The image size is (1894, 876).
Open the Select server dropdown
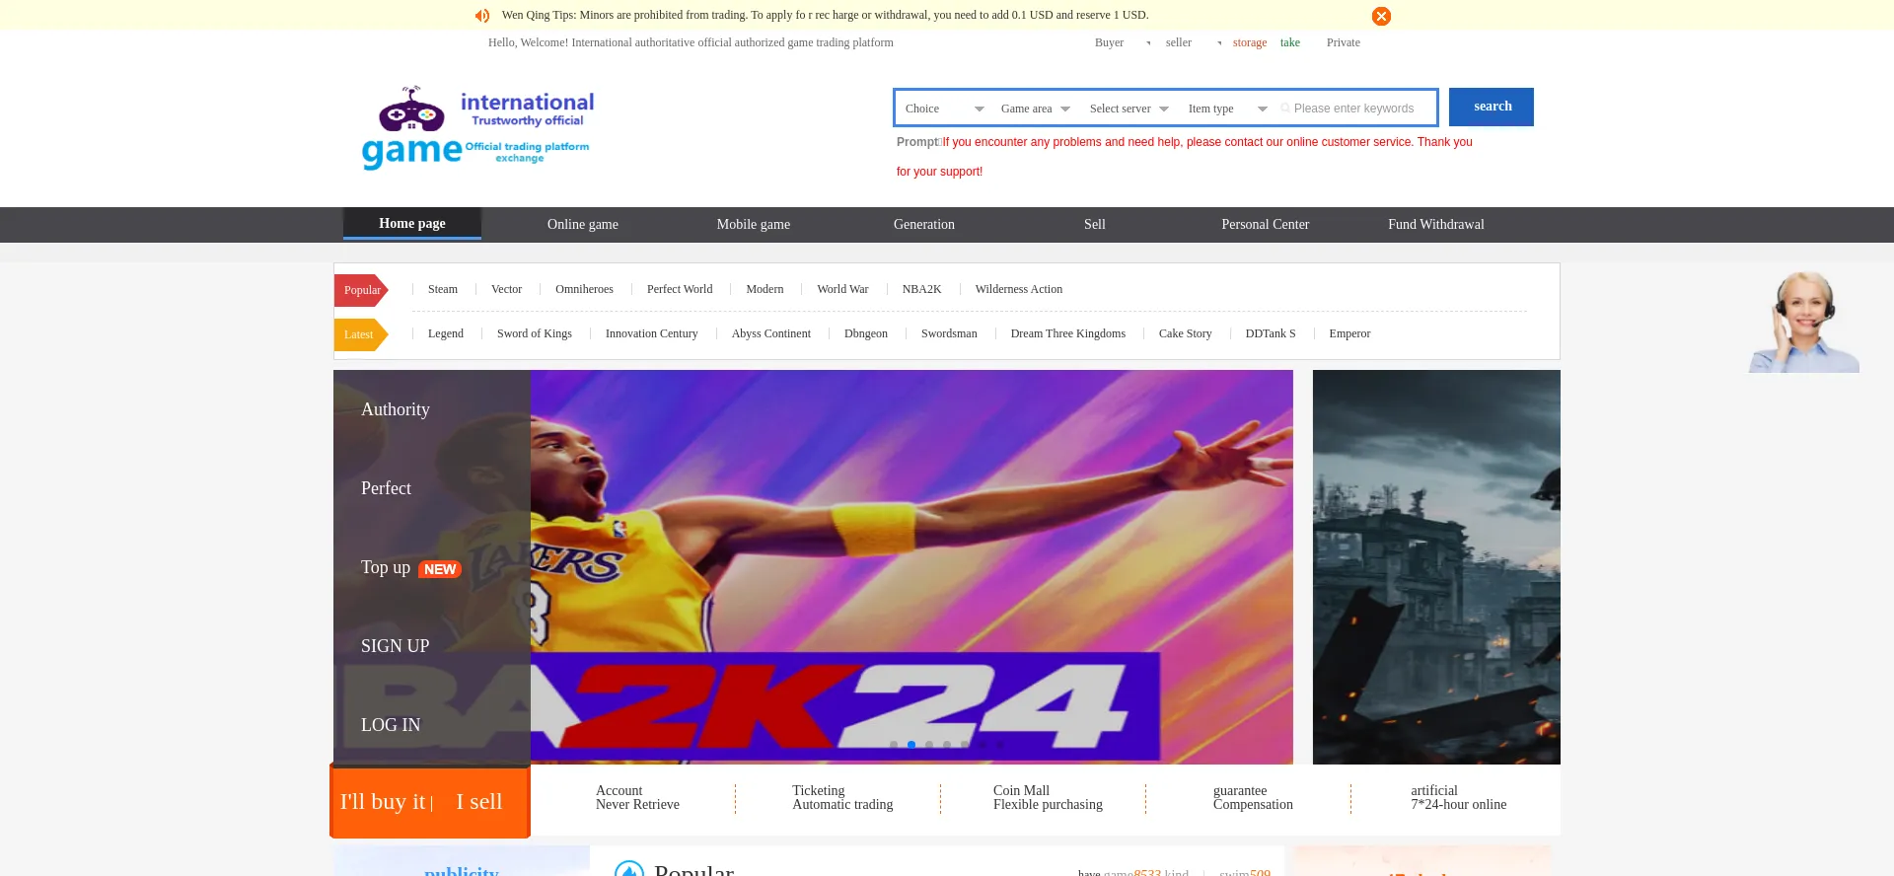(1129, 109)
